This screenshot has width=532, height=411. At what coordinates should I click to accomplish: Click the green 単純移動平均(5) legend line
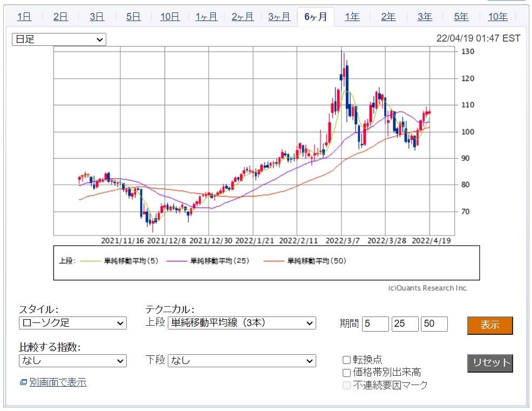90,261
